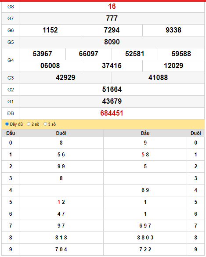Click the G7 result 777

point(112,18)
